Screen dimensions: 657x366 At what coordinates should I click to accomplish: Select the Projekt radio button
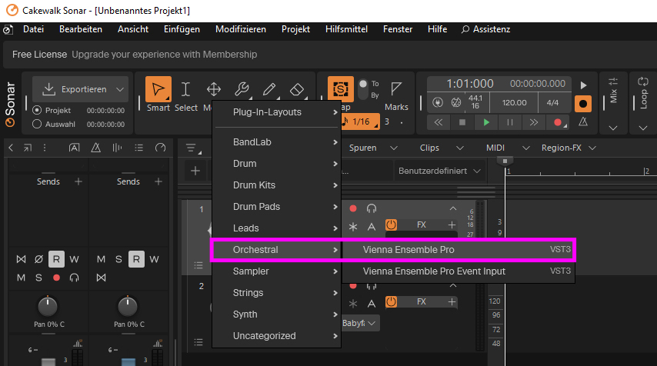point(37,110)
